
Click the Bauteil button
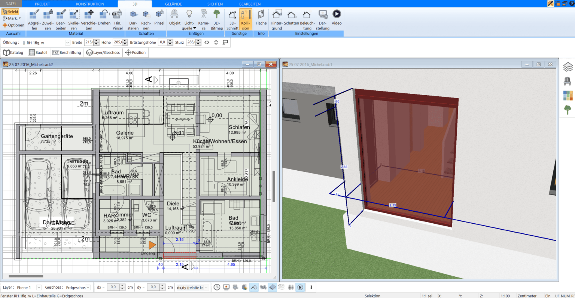click(38, 53)
